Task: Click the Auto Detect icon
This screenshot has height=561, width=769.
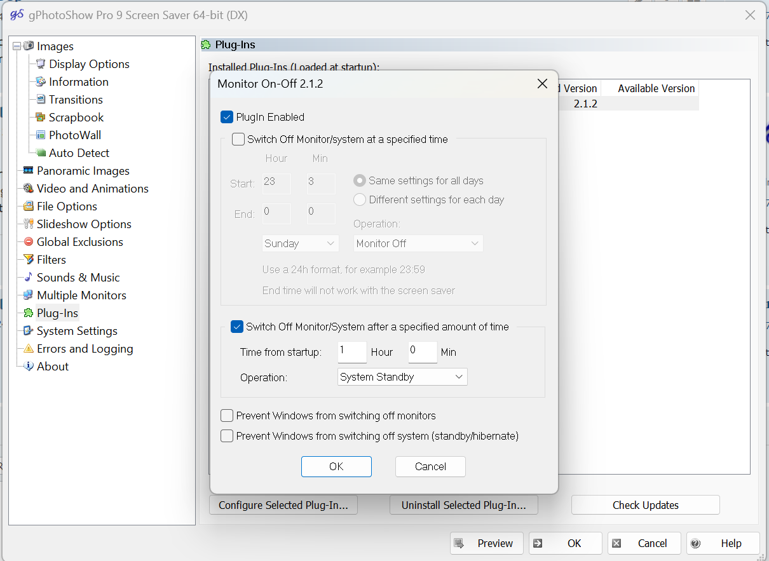Action: pos(41,152)
